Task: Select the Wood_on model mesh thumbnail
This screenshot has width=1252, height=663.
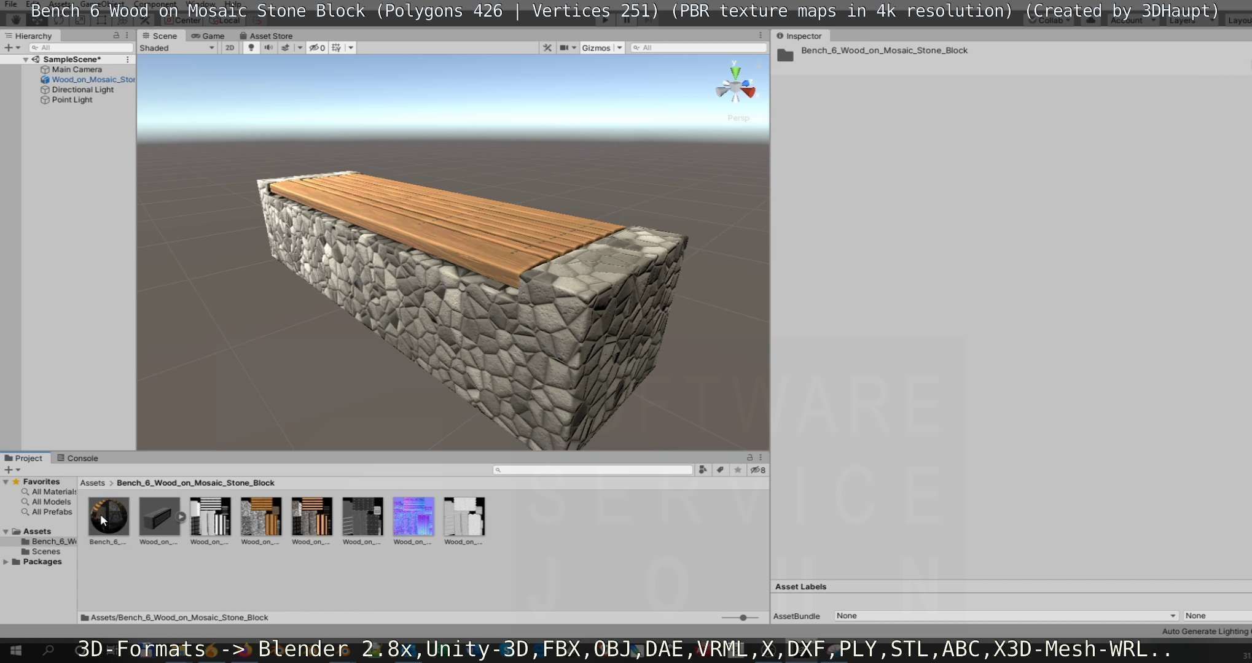Action: (159, 516)
